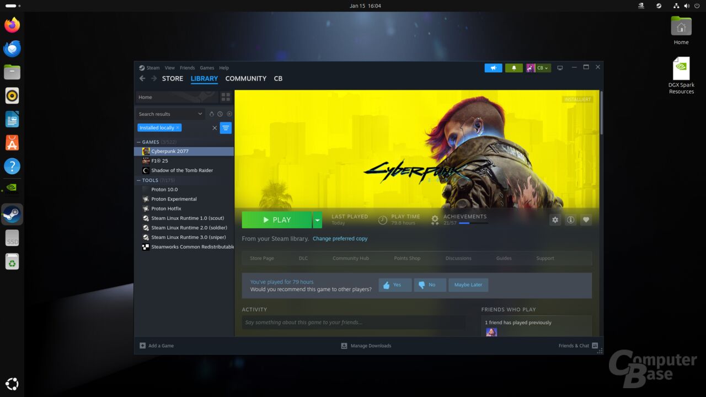Open Thunderbird from the Ubuntu dock

pyautogui.click(x=12, y=49)
